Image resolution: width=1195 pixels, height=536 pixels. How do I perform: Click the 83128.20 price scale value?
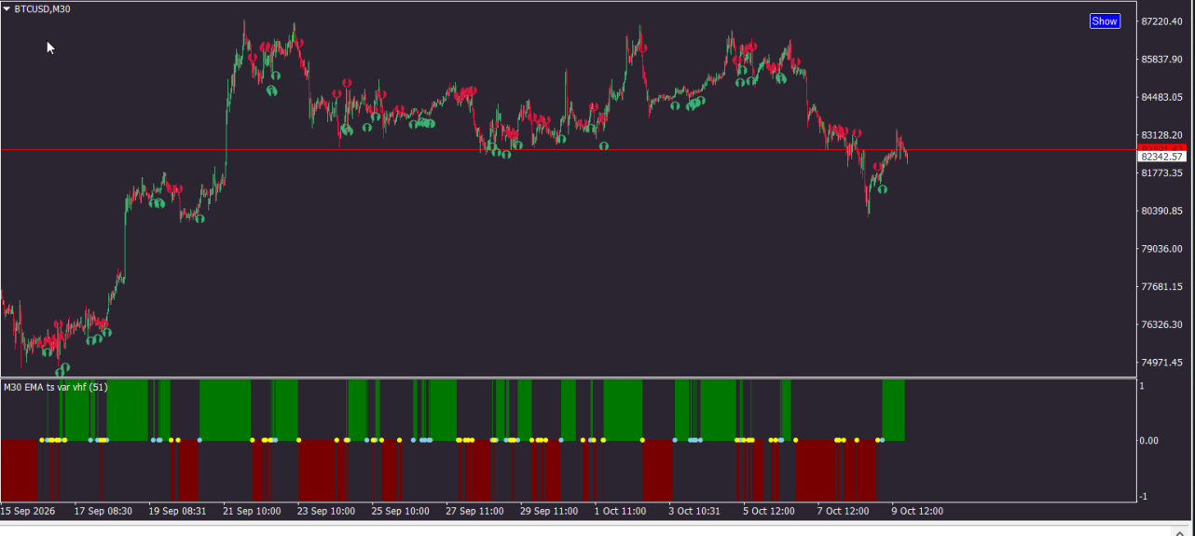click(1162, 135)
